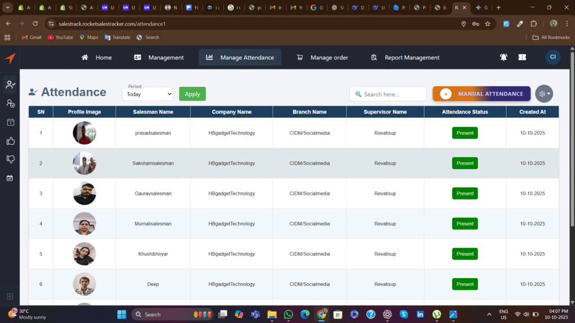This screenshot has width=575, height=323.
Task: Open the notifications bell
Action: (504, 57)
